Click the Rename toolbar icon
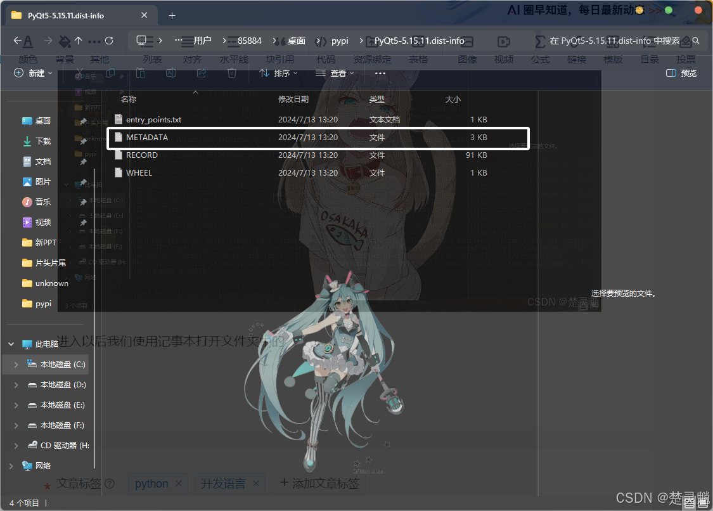The height and width of the screenshot is (511, 713). click(171, 73)
